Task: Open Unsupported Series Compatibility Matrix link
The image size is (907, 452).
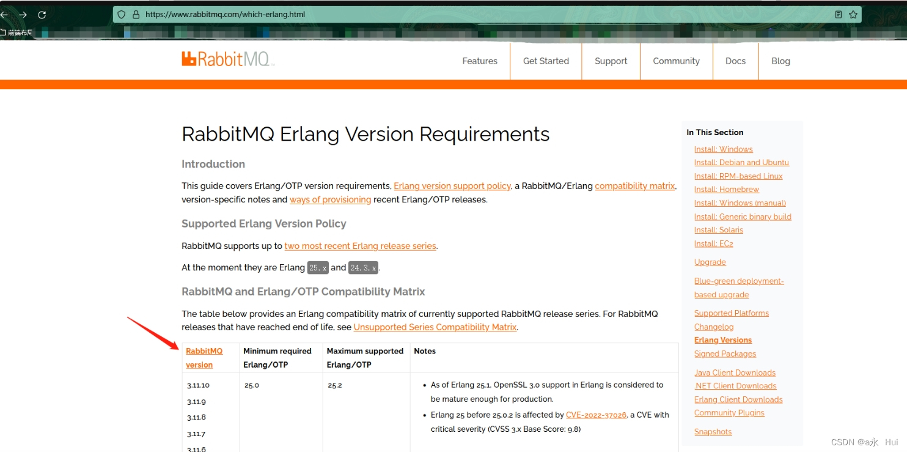Action: [435, 327]
